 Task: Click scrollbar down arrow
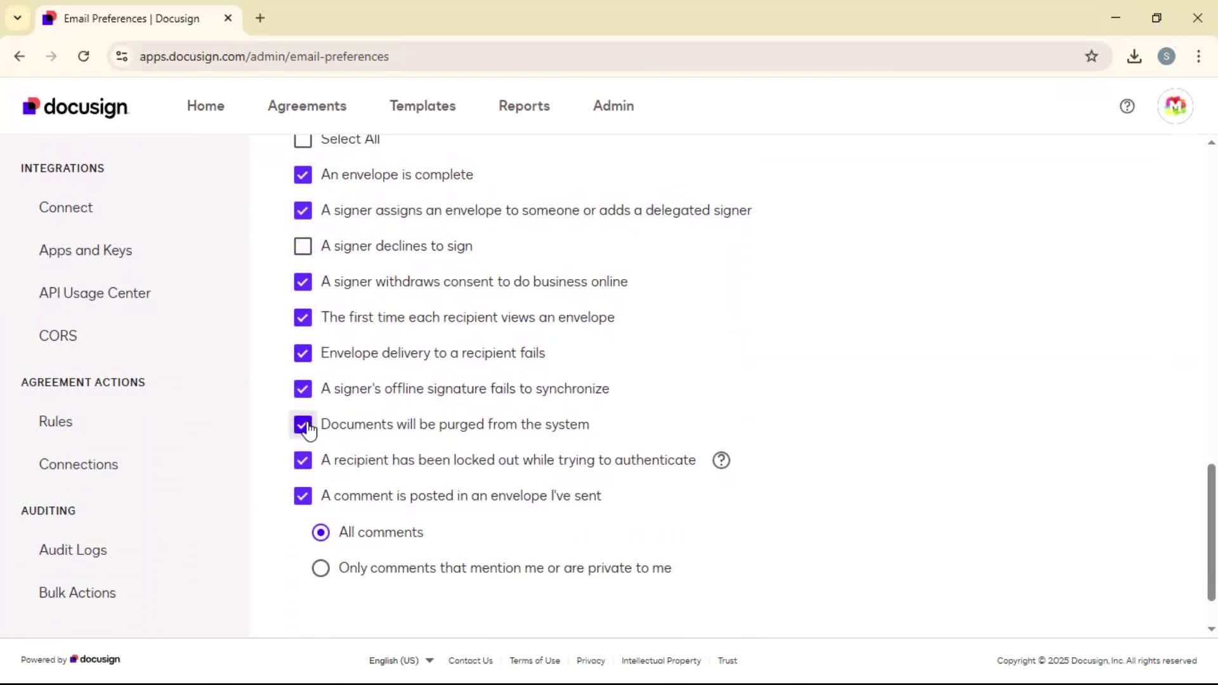point(1211,629)
